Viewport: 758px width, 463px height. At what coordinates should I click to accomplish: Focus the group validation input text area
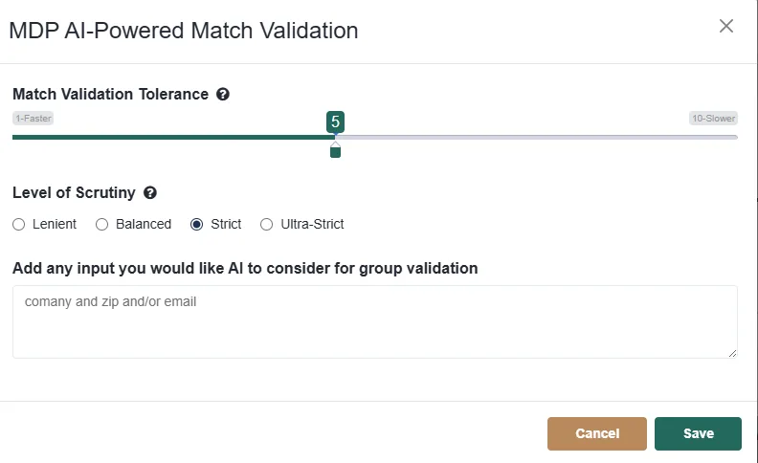point(375,321)
